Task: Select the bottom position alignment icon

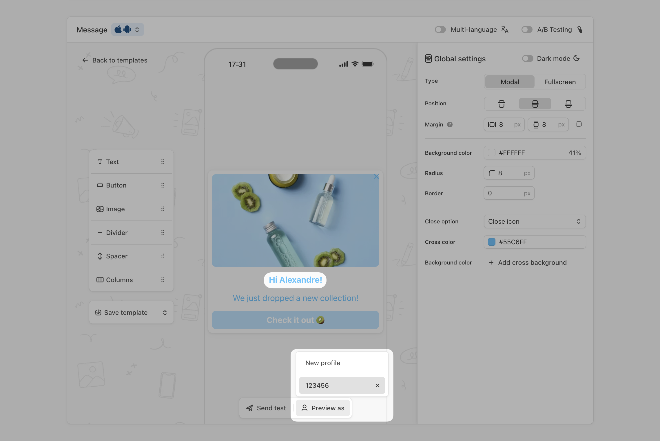Action: [x=568, y=104]
